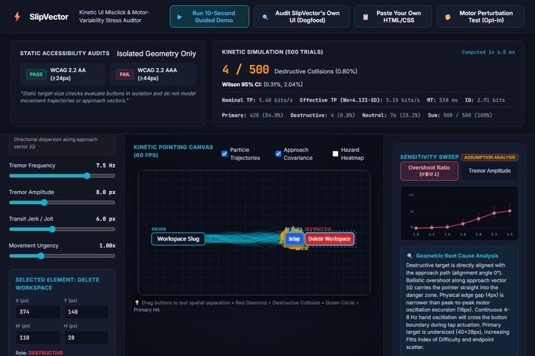Click the X (px) input field

(x=38, y=312)
